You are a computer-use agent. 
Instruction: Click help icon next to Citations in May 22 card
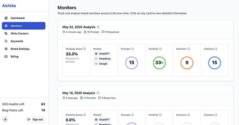point(216,49)
